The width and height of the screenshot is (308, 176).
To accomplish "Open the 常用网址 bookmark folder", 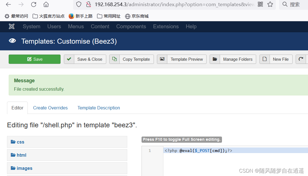I will 109,16.
